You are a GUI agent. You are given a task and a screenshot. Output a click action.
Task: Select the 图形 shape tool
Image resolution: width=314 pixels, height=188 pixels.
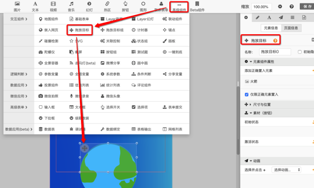tap(143, 6)
